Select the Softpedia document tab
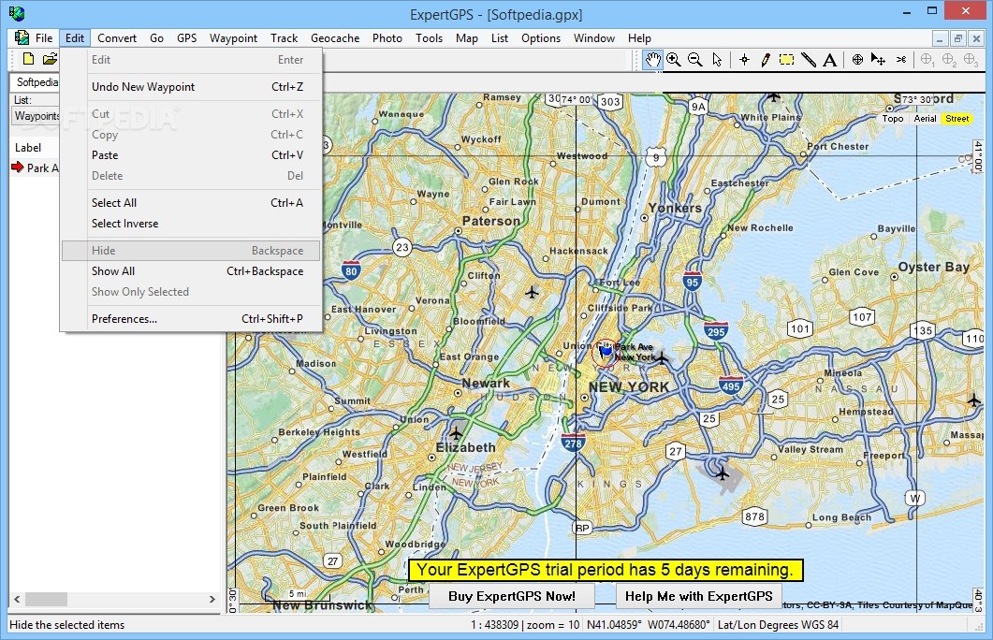The width and height of the screenshot is (993, 640). pyautogui.click(x=36, y=81)
